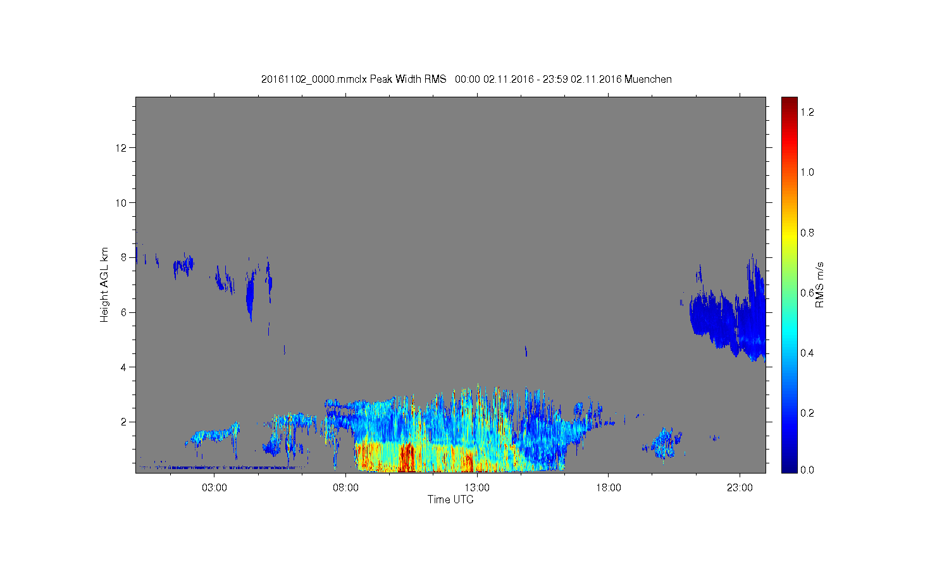Click the height tick label 10

[122, 203]
